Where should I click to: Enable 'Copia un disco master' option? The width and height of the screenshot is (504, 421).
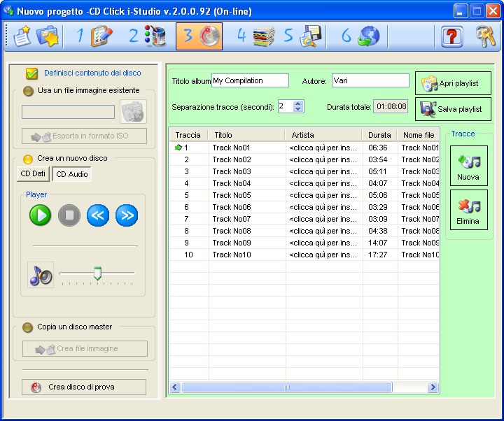(x=29, y=327)
